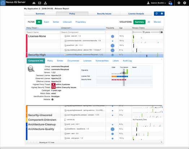Open the Component Info tab
The width and height of the screenshot is (189, 149).
click(36, 61)
